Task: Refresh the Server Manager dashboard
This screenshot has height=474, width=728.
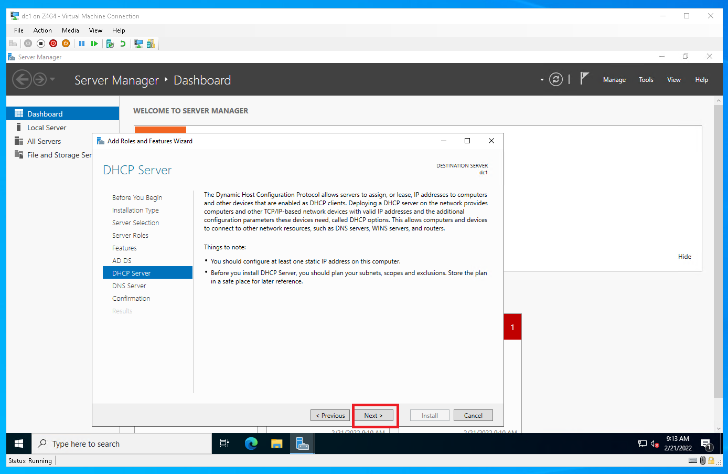Action: [556, 80]
